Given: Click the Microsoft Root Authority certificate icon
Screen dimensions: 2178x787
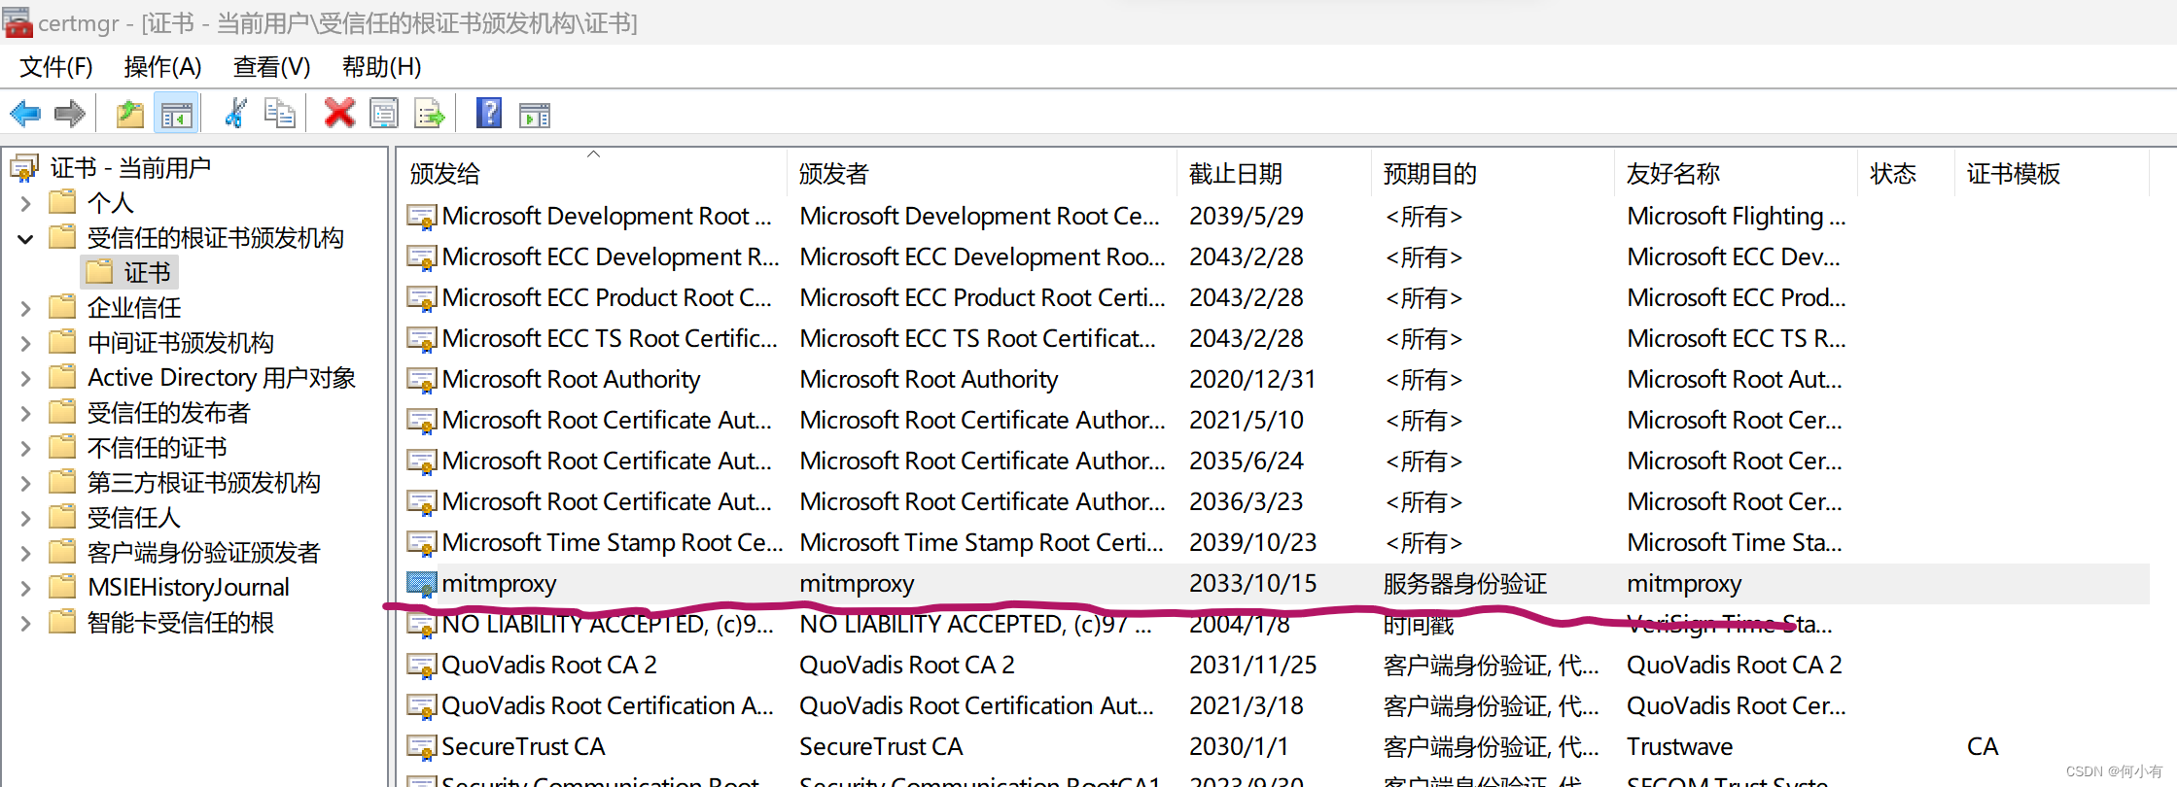Looking at the screenshot, I should (x=421, y=380).
